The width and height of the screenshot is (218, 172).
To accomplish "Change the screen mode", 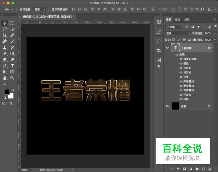I will point(12,103).
